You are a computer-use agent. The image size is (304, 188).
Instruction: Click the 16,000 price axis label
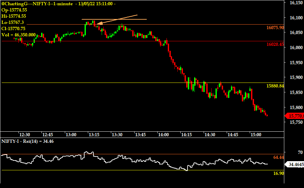(x=296, y=47)
